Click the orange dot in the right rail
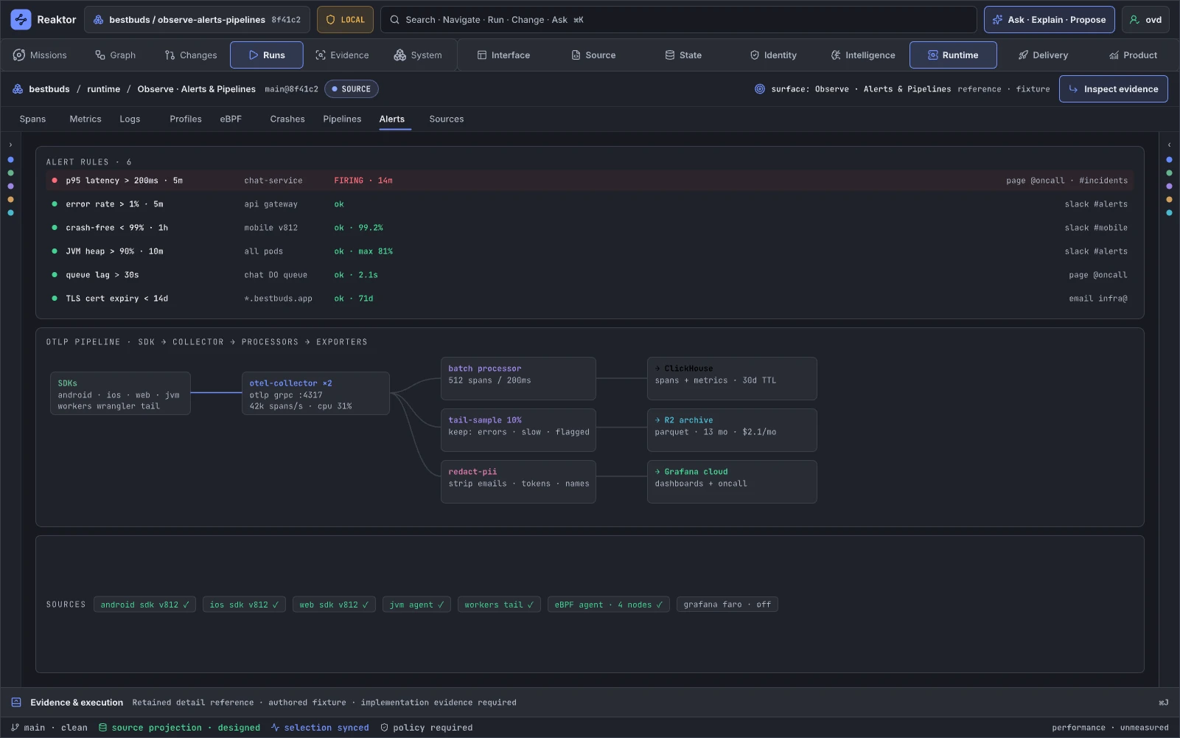1180x738 pixels. click(x=1169, y=200)
